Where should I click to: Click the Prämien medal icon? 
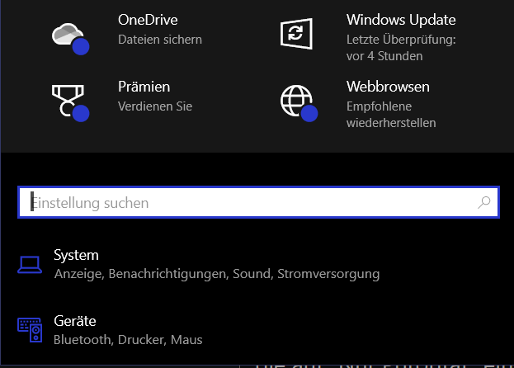70,103
